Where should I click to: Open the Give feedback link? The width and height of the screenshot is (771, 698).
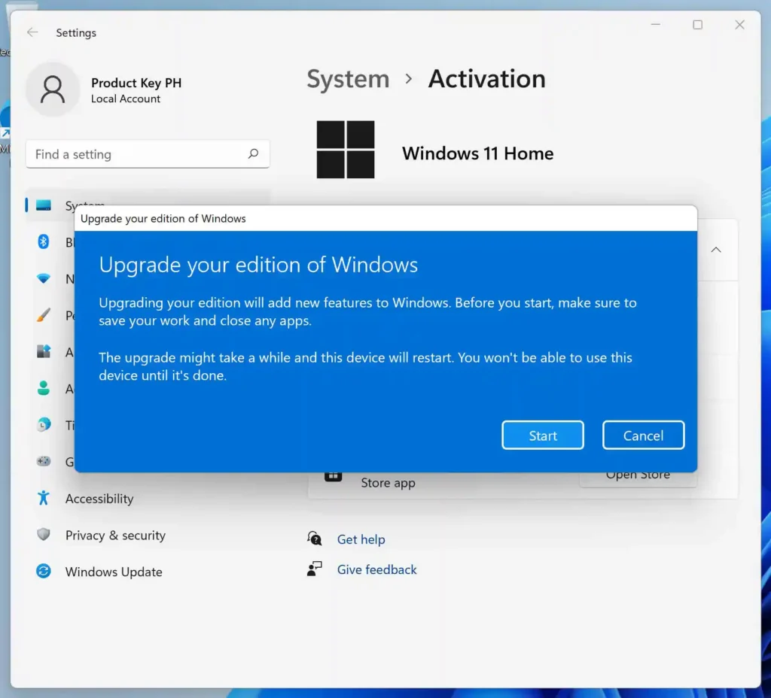coord(376,570)
